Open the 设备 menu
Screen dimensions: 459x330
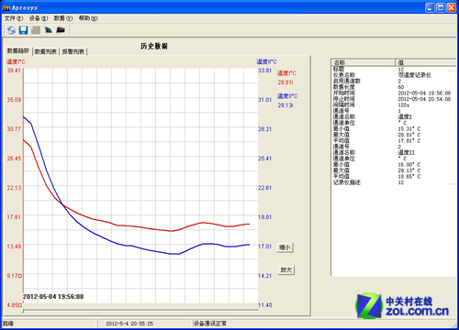[x=39, y=18]
